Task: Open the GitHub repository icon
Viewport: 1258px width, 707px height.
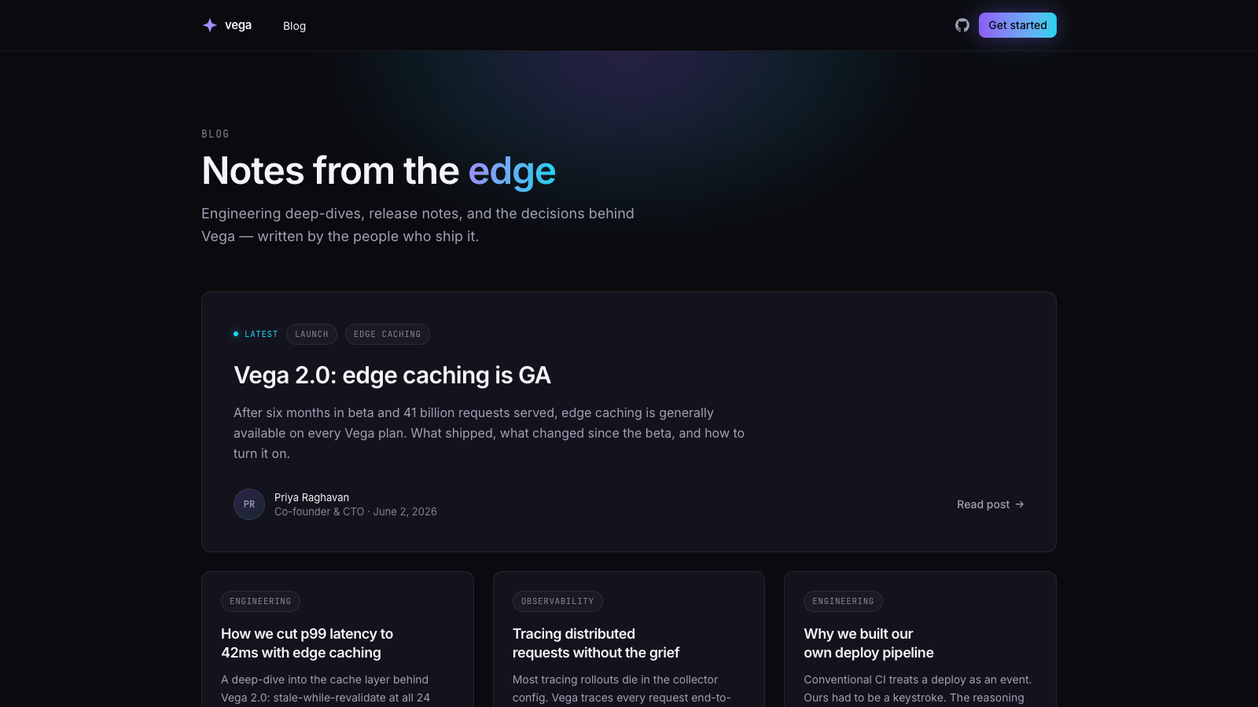Action: [962, 25]
